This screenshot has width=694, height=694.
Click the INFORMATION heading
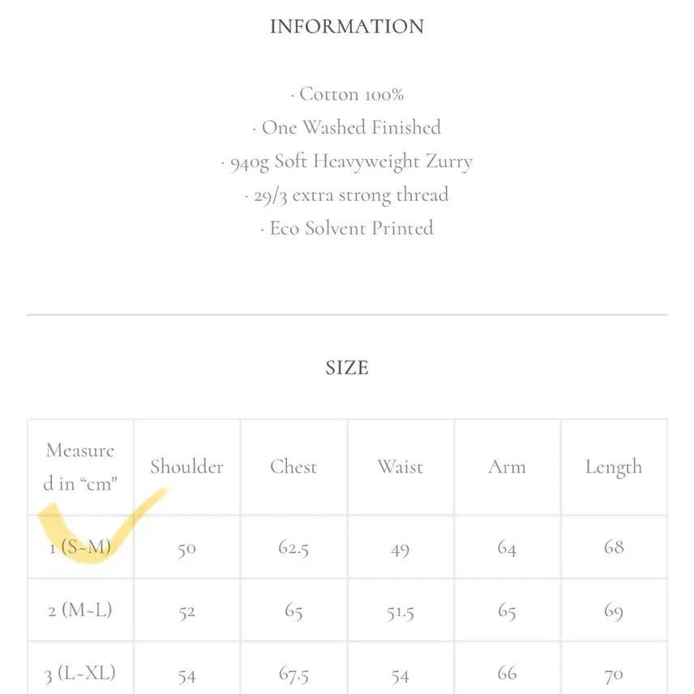346,27
